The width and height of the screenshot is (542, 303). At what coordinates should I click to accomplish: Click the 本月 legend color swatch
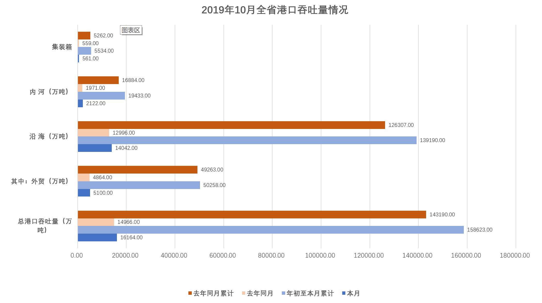pos(344,293)
